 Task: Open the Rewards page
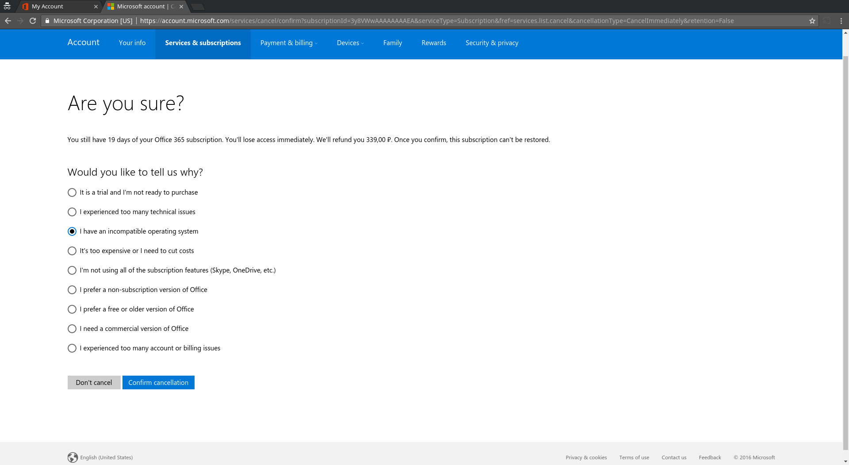(x=434, y=43)
